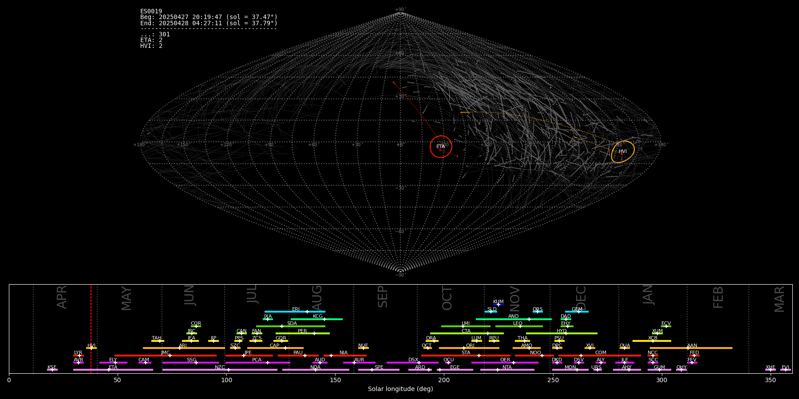Click the red PAU shower bar
The image size is (799, 399).
(x=298, y=356)
